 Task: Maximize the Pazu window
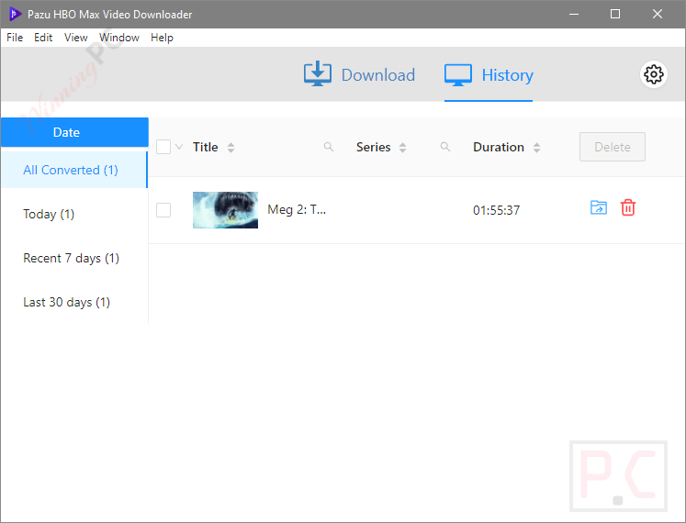pyautogui.click(x=615, y=14)
